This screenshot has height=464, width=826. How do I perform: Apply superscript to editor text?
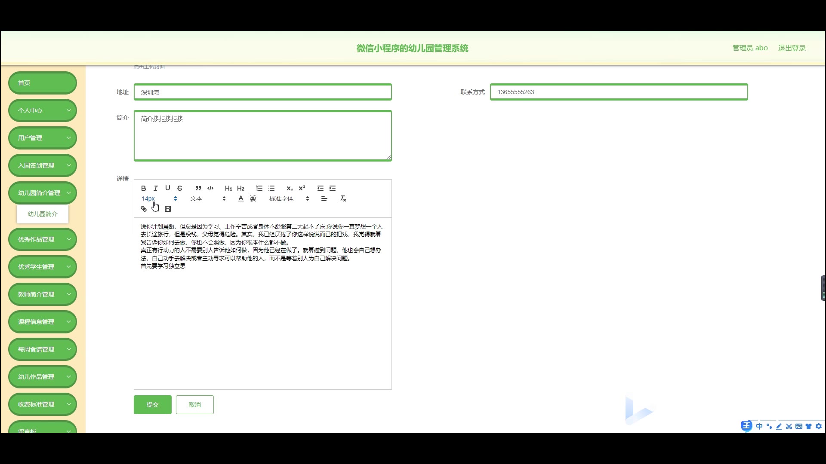pos(302,188)
